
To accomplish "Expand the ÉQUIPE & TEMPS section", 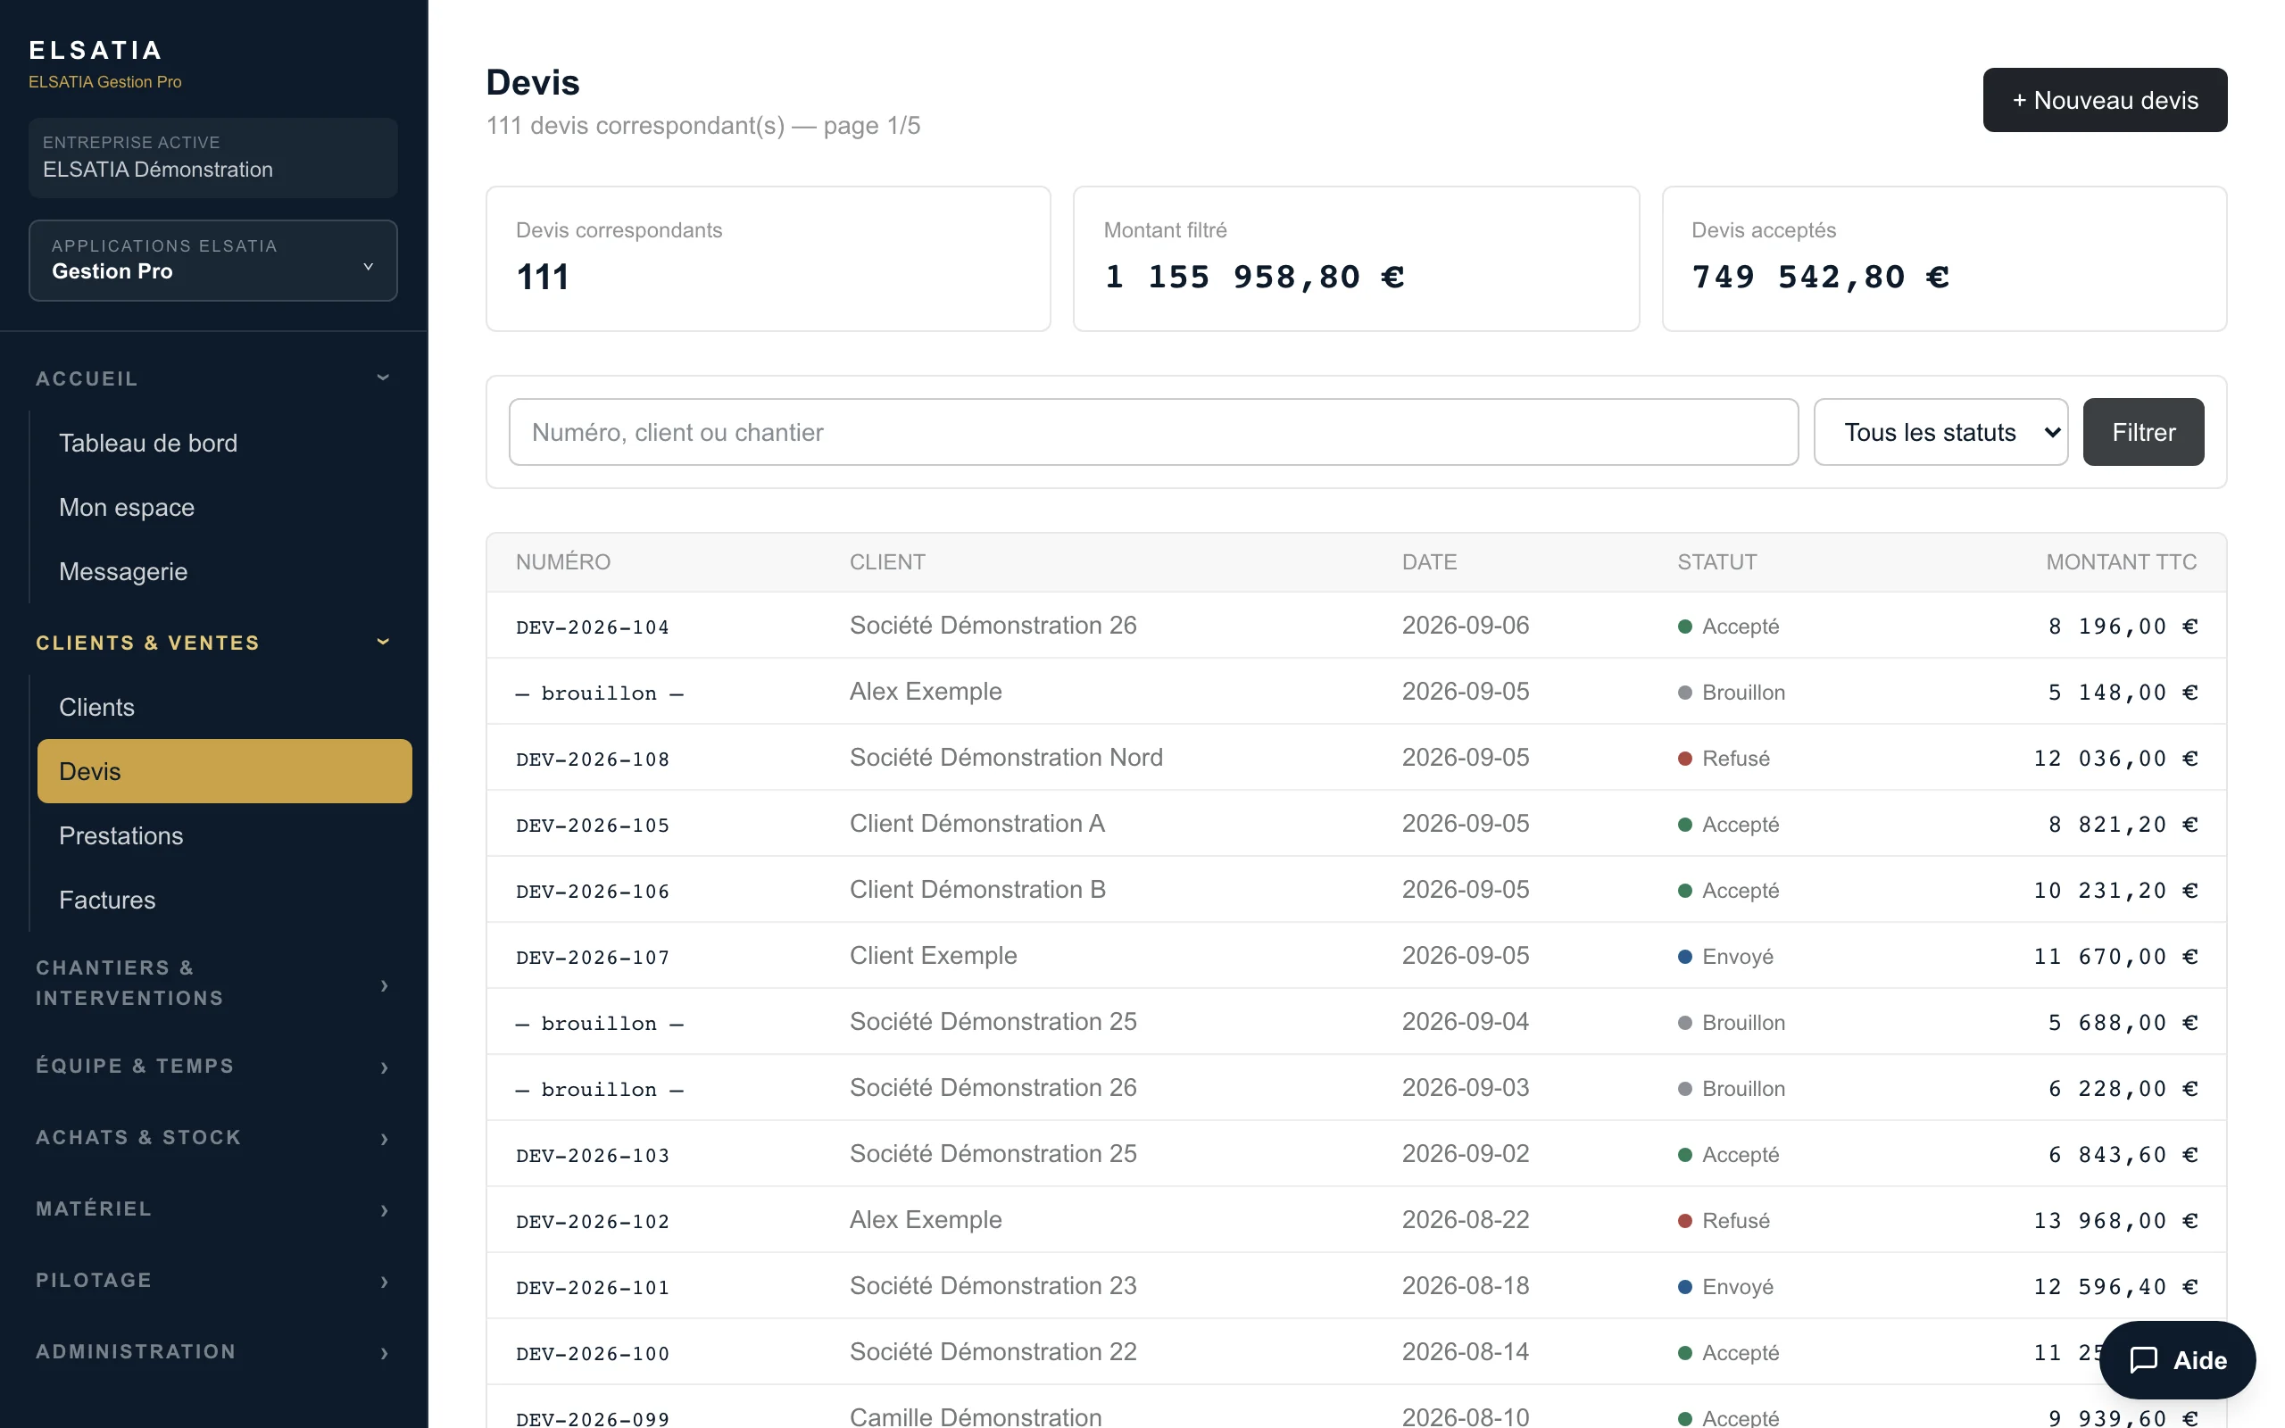I will (x=213, y=1066).
